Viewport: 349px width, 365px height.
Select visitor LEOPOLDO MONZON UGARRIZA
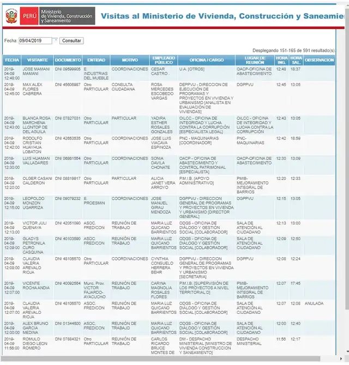pos(33,203)
